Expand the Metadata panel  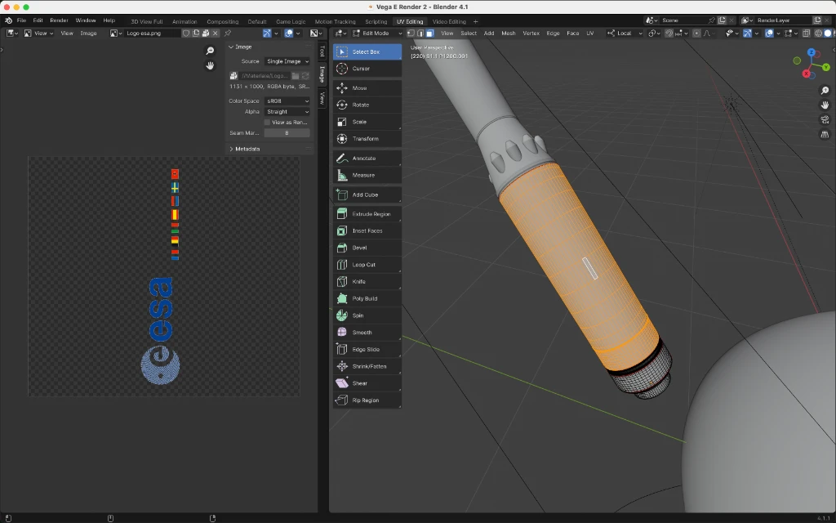pyautogui.click(x=247, y=149)
